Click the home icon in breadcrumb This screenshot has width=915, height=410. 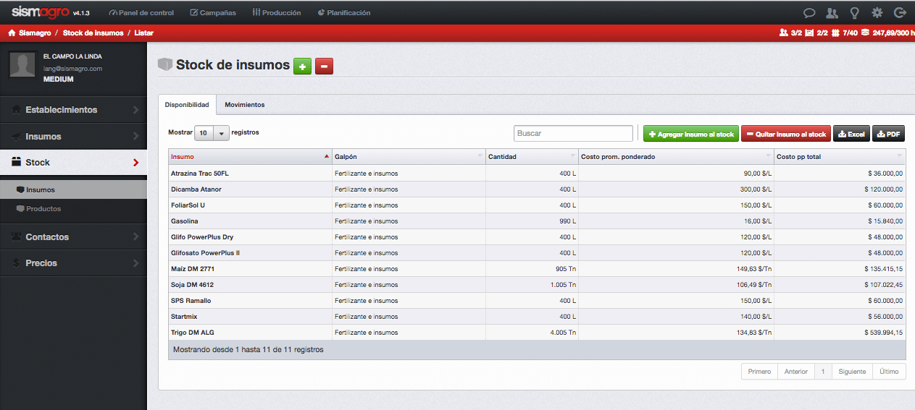pyautogui.click(x=12, y=33)
